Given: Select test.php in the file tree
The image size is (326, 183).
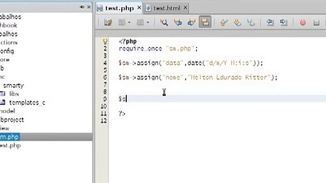Looking at the screenshot, I should 10,145.
